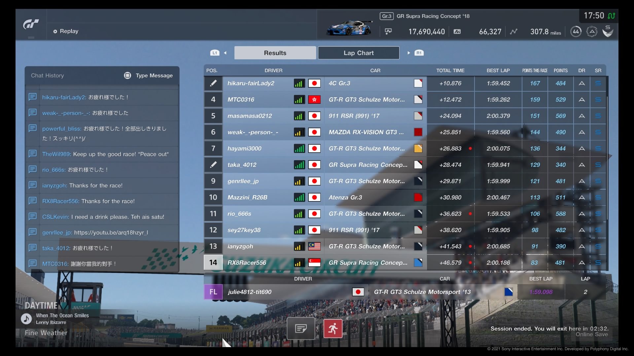
Task: Click the credits icon beside 17,690,440
Action: tap(388, 32)
